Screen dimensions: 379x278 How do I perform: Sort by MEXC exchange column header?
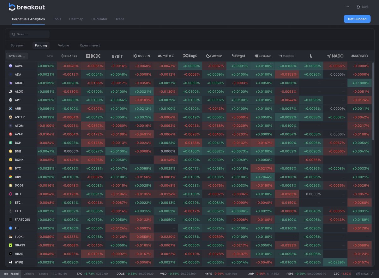[166, 56]
